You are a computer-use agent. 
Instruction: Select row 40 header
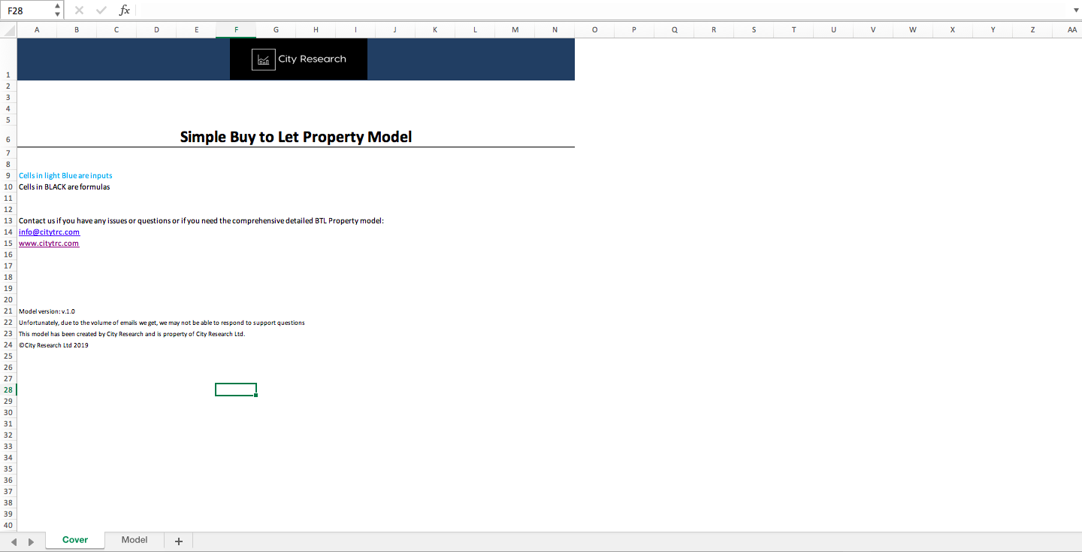8,525
